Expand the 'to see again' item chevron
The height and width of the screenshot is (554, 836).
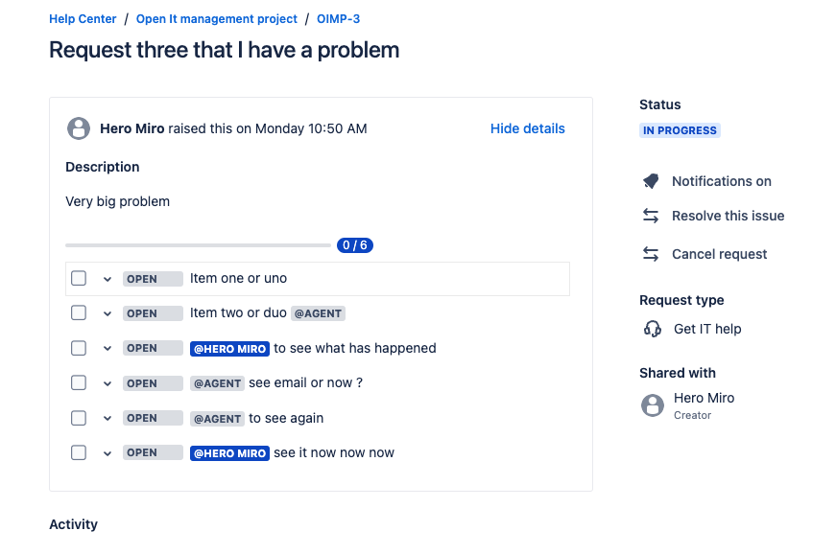tap(107, 418)
